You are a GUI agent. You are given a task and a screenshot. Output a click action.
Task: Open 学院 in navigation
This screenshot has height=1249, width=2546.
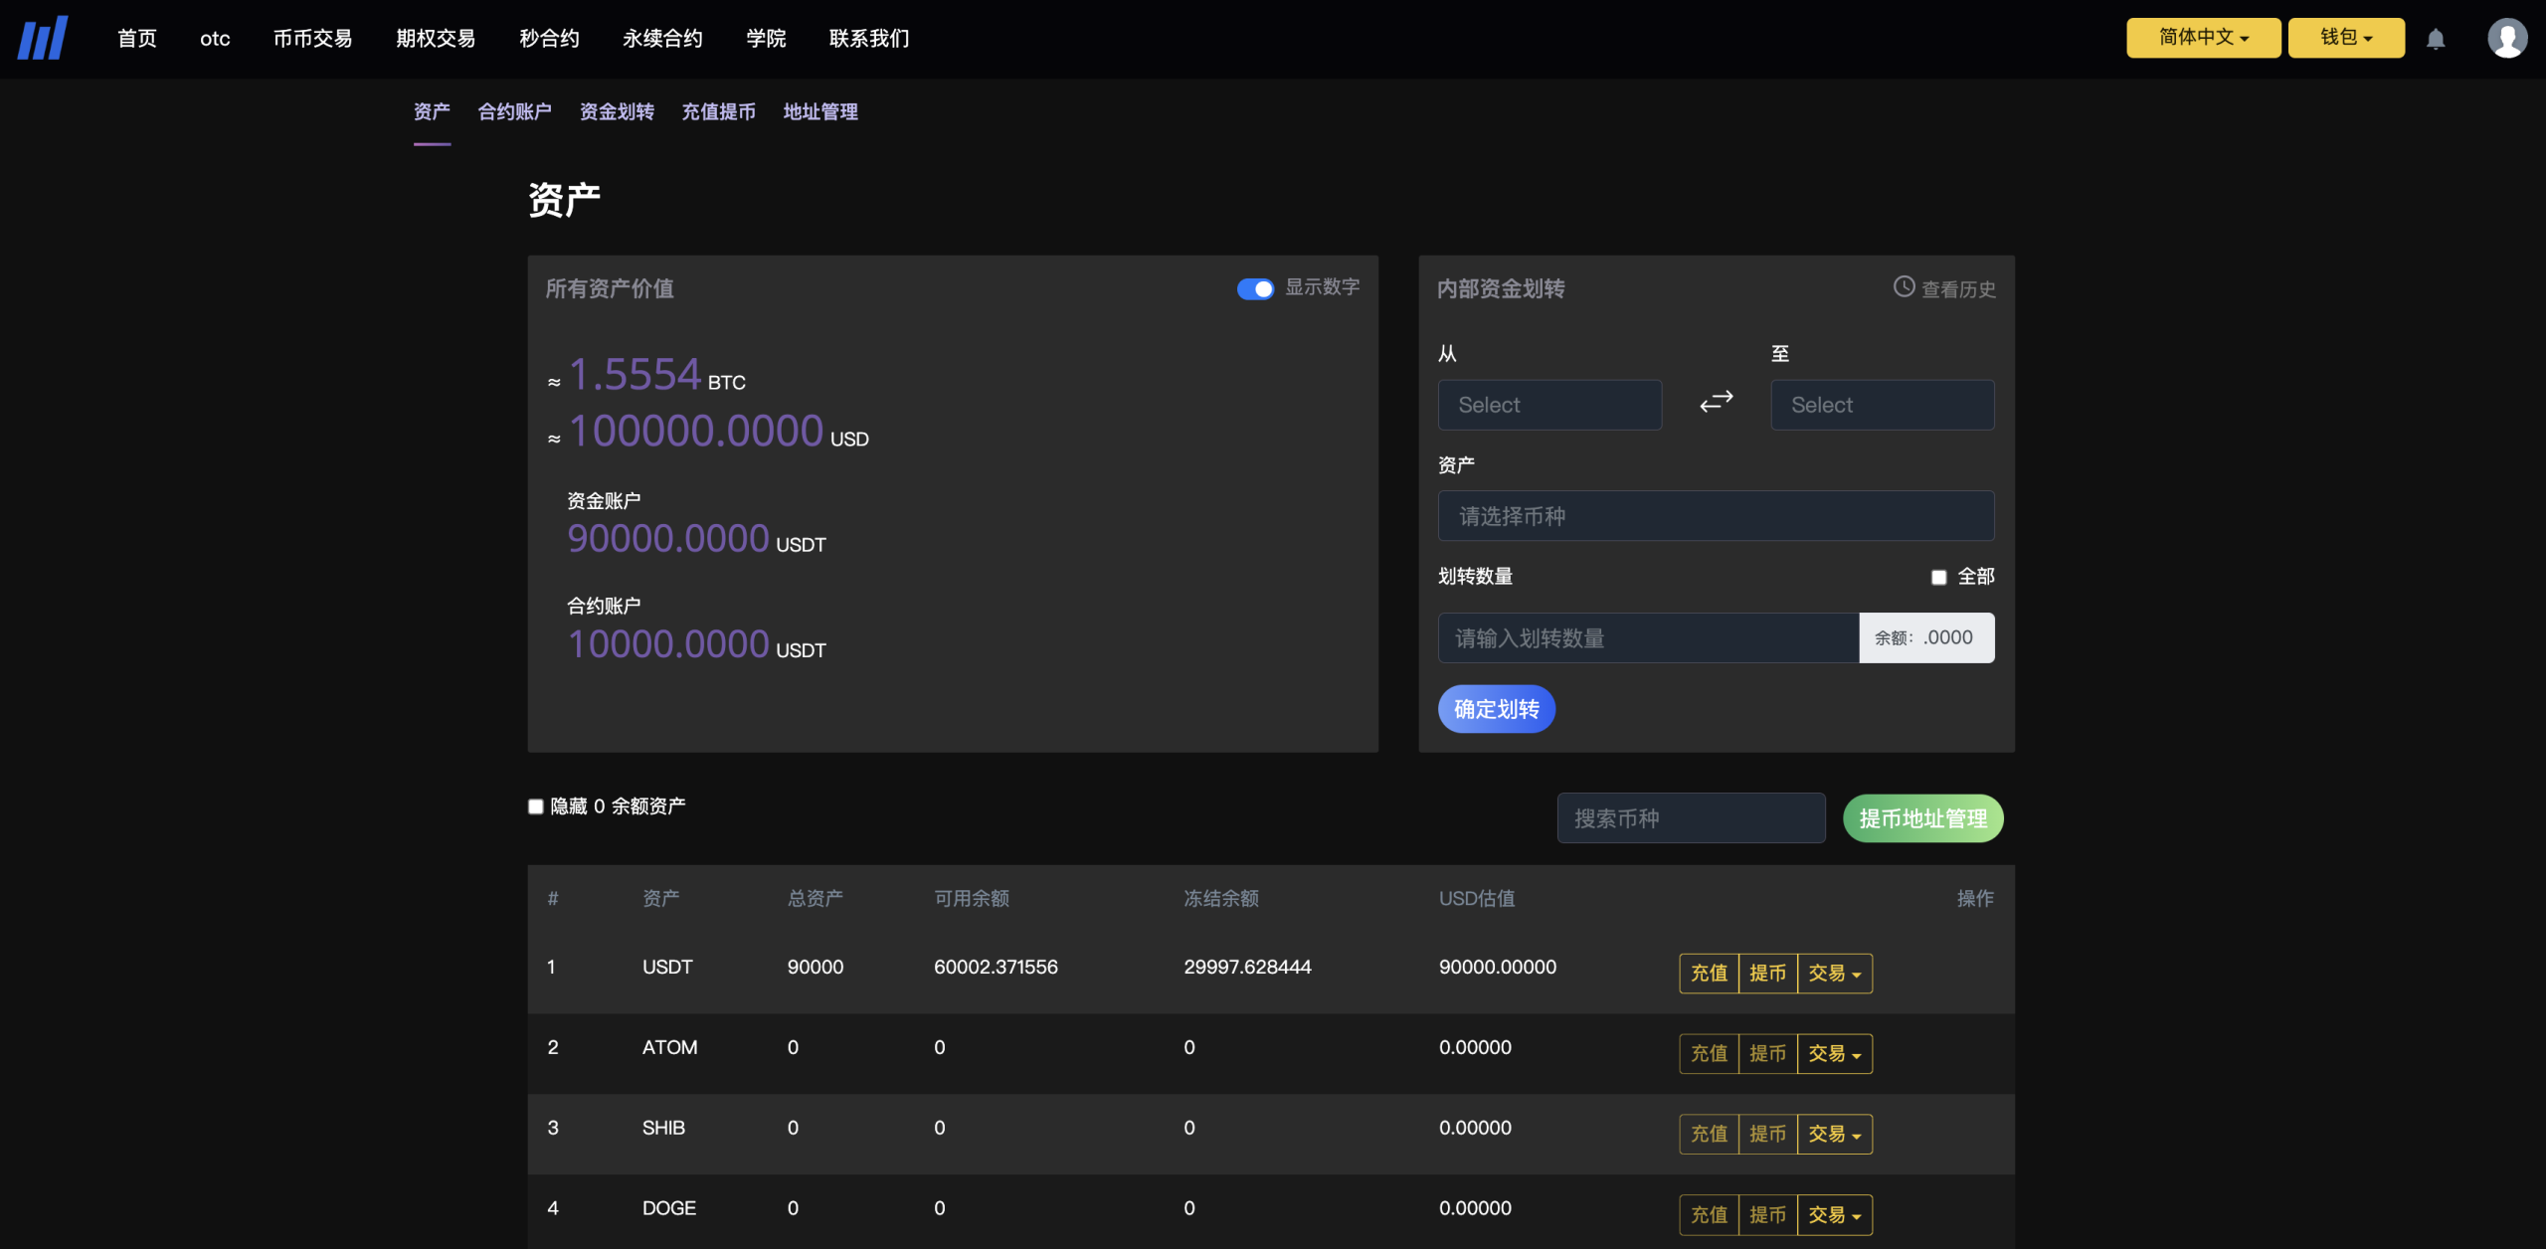pyautogui.click(x=766, y=39)
